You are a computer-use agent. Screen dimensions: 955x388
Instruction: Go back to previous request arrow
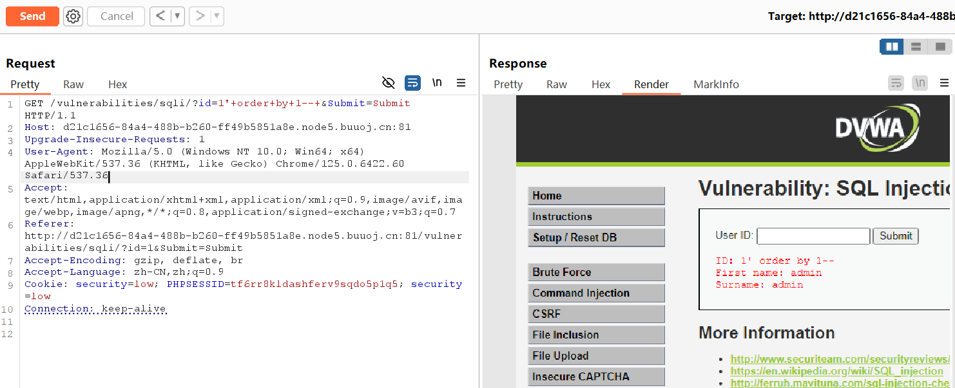(x=160, y=16)
